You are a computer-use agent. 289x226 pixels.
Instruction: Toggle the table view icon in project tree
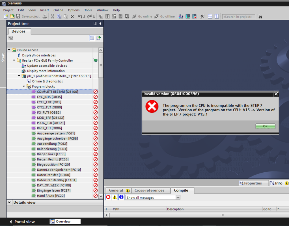tap(92, 38)
